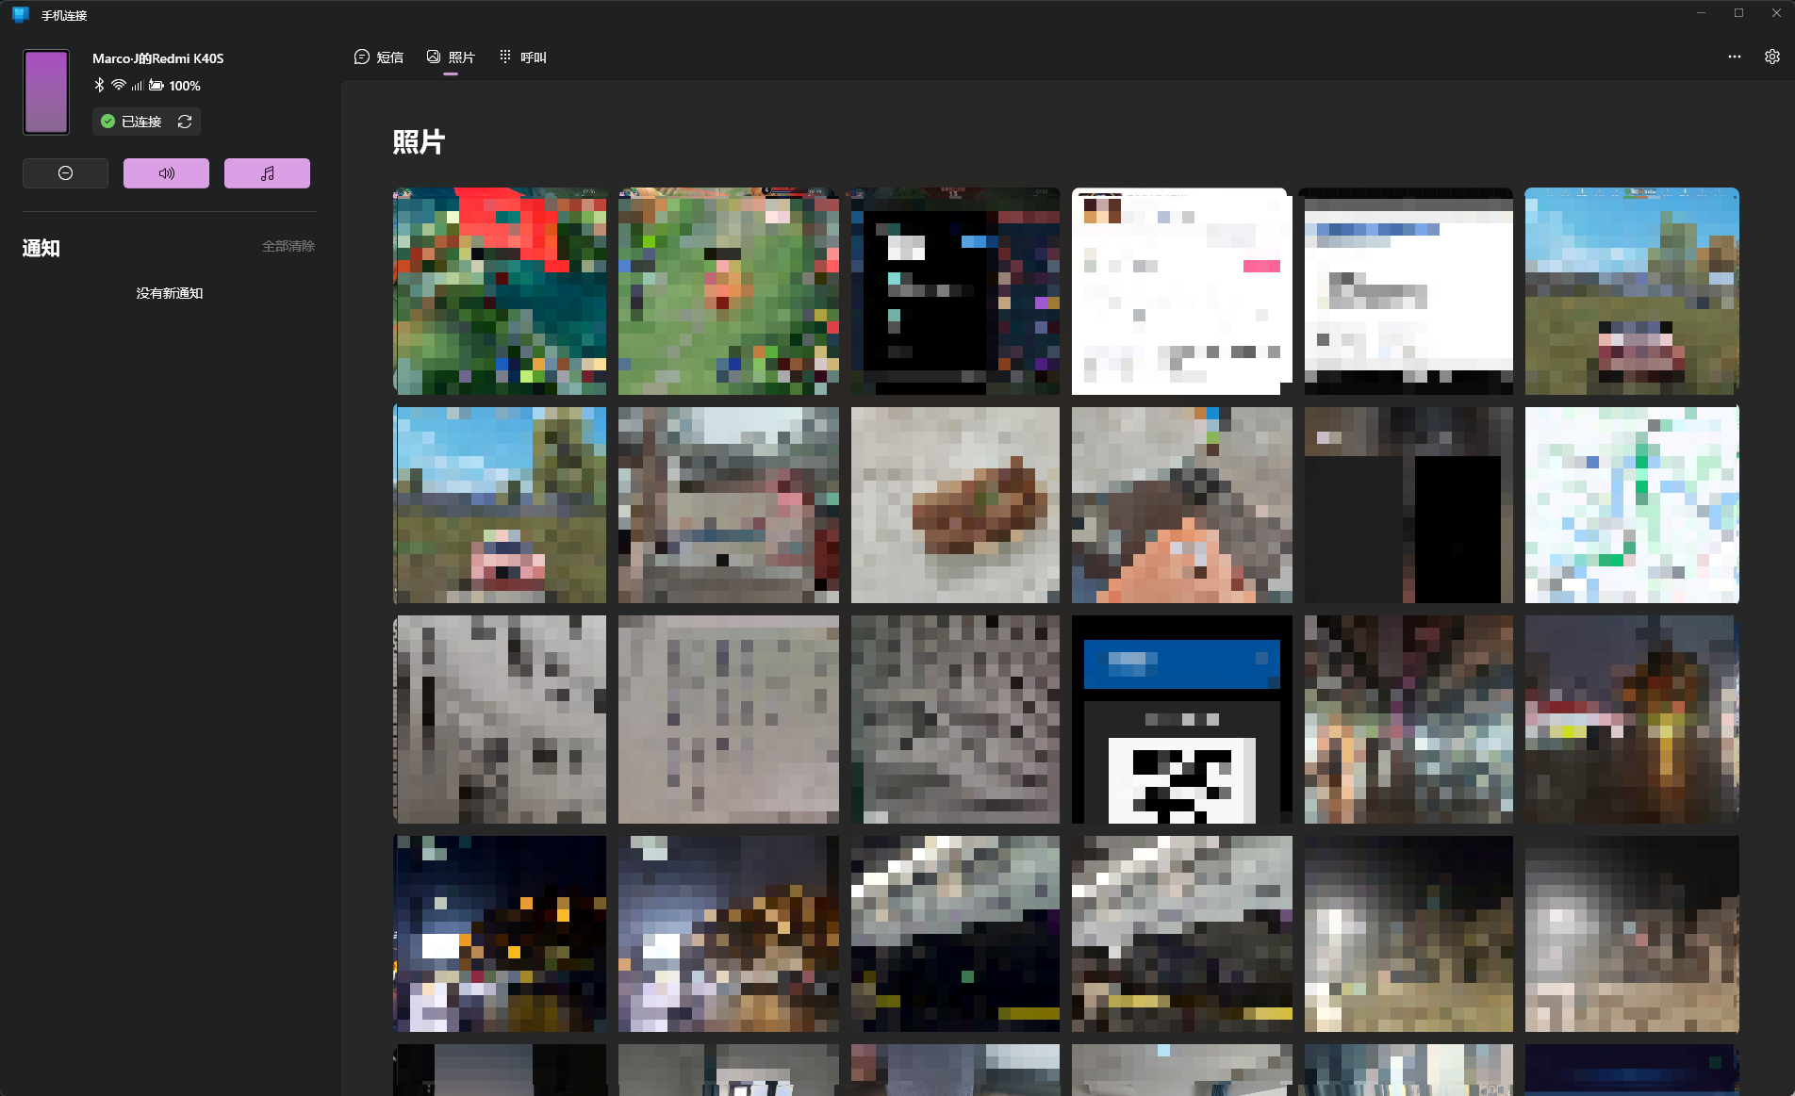Open the QR code screenshot thumbnail
Image resolution: width=1795 pixels, height=1096 pixels.
1182,719
